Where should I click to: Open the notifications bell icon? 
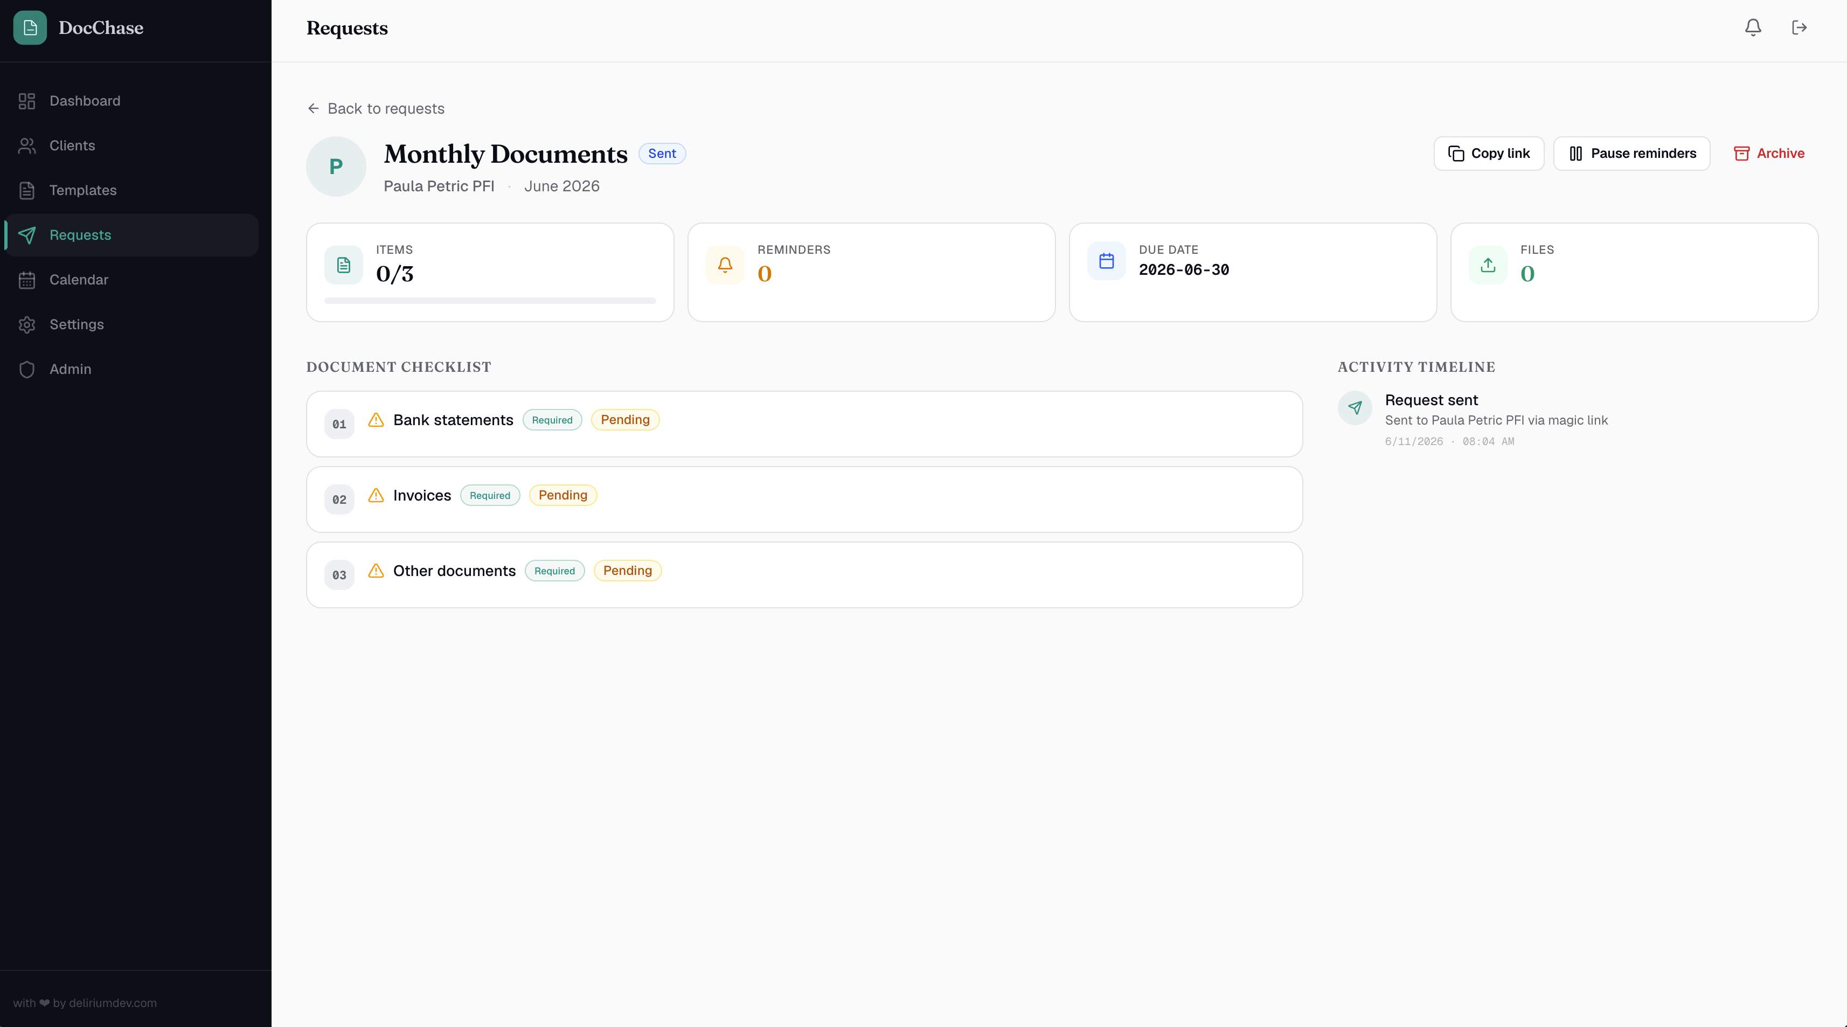coord(1752,27)
